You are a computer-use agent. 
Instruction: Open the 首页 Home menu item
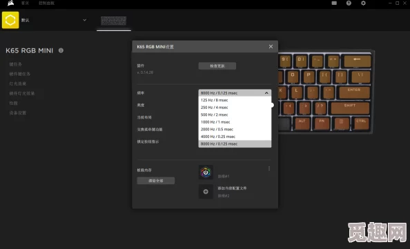click(x=25, y=3)
